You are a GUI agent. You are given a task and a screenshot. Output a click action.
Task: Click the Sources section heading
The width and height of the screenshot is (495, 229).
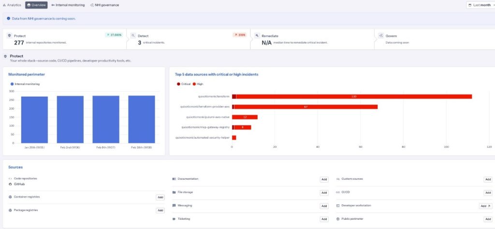click(x=15, y=167)
